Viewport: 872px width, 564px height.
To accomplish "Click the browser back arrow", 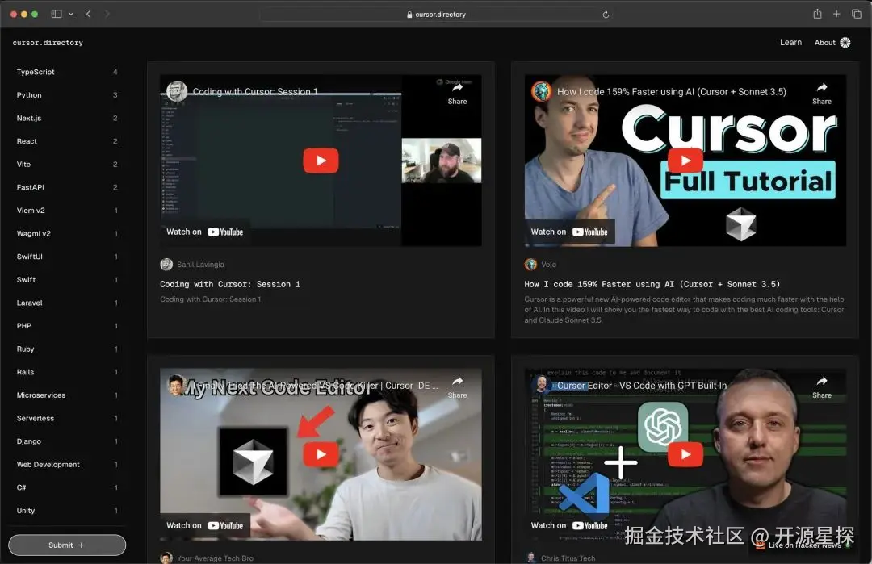I will 89,14.
